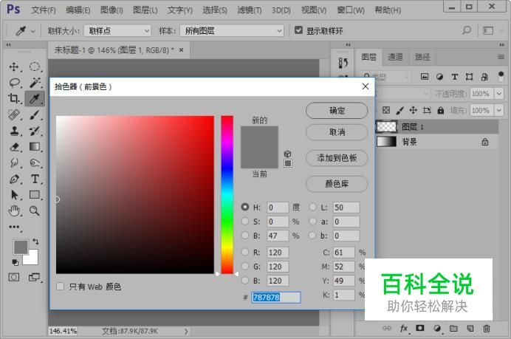Confirm color with the 确定 button
The height and width of the screenshot is (339, 511).
tap(337, 111)
